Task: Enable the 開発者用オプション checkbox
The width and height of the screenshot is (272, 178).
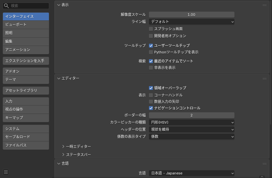Action: point(151,36)
